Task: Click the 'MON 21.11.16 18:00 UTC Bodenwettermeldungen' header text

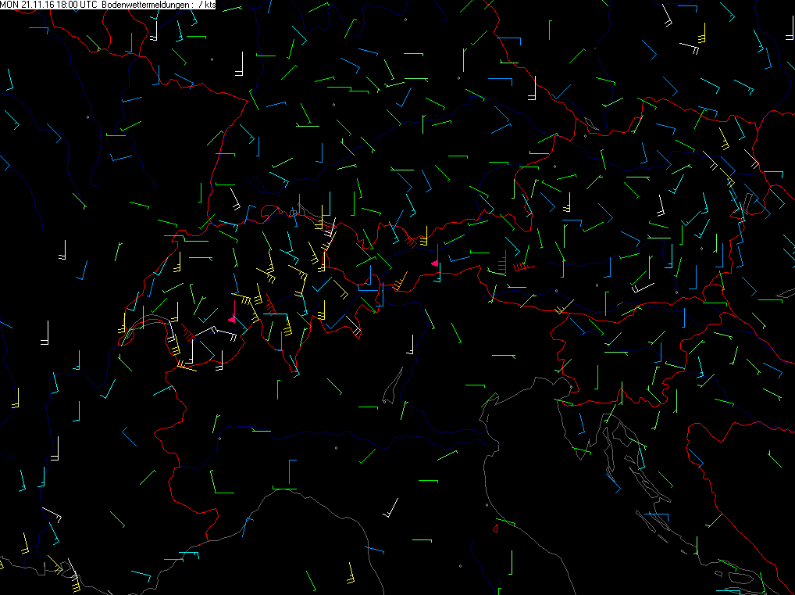Action: click(x=96, y=5)
